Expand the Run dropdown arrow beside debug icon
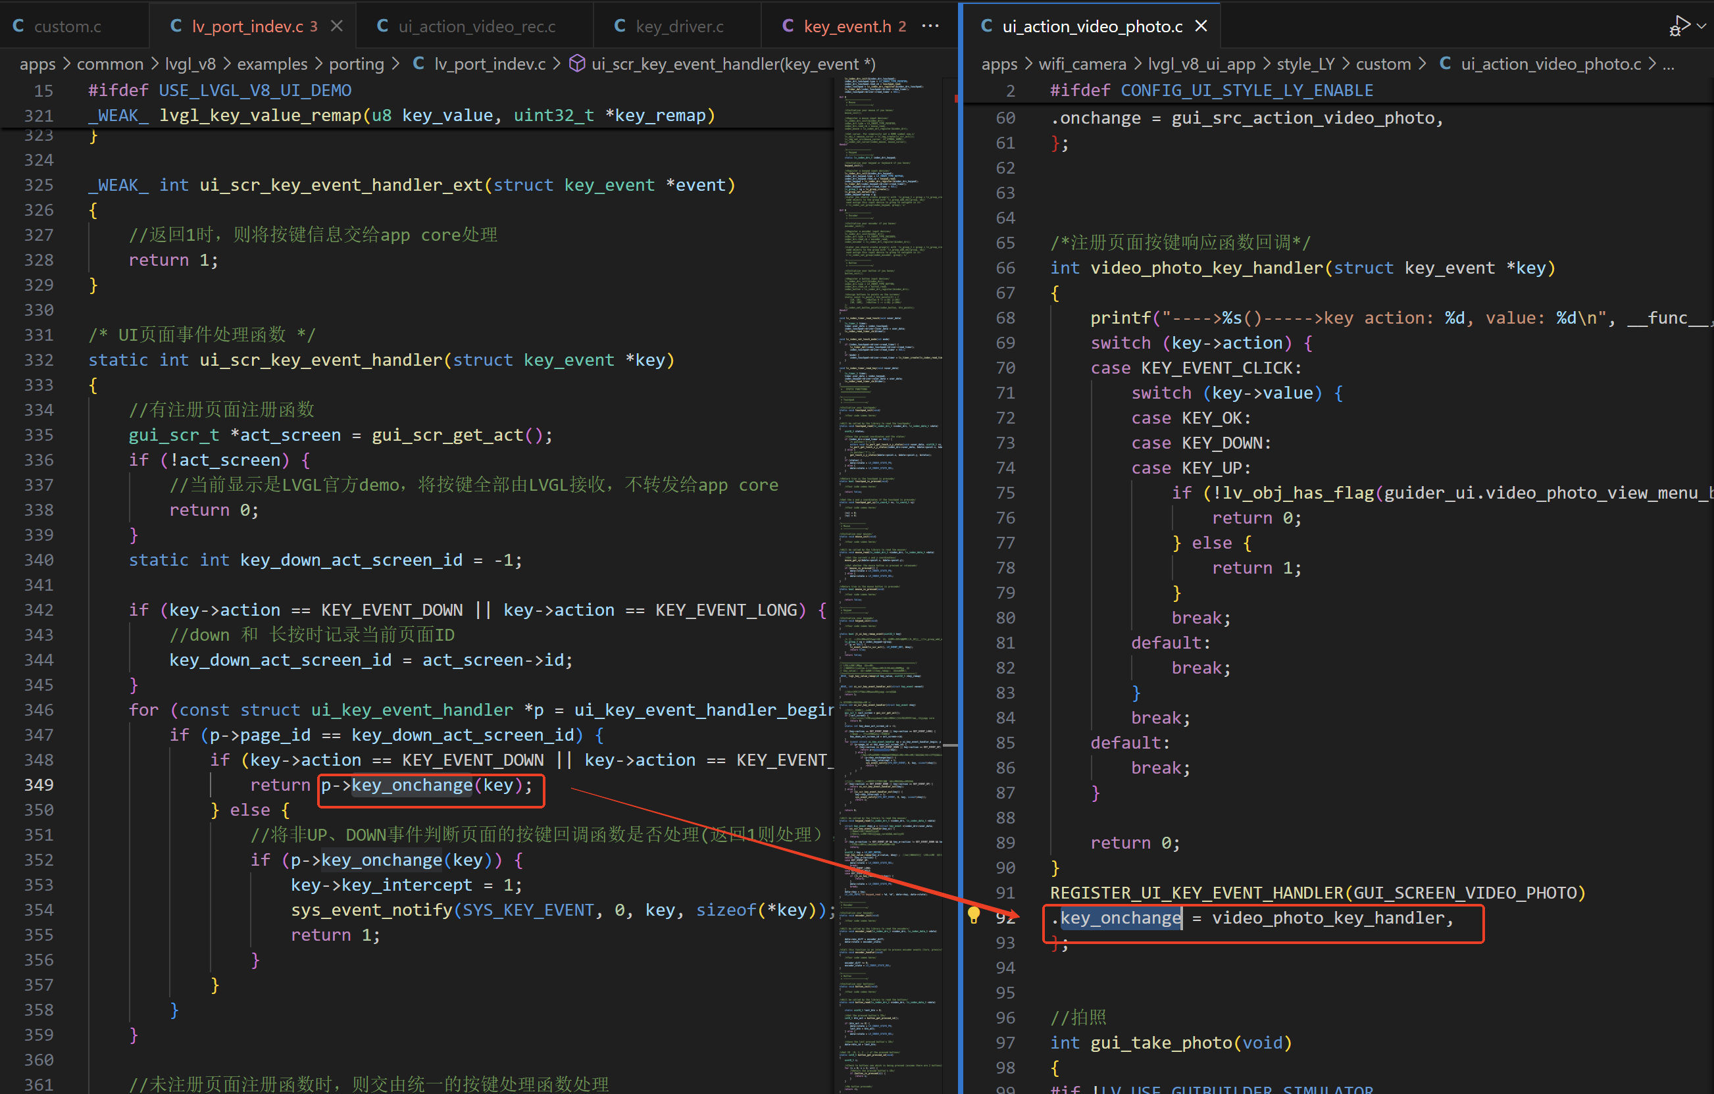1714x1094 pixels. click(1702, 26)
